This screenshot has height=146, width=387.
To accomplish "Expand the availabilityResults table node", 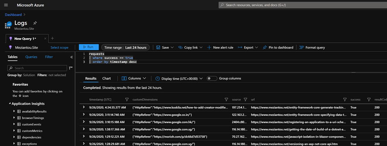I will click(x=14, y=111).
